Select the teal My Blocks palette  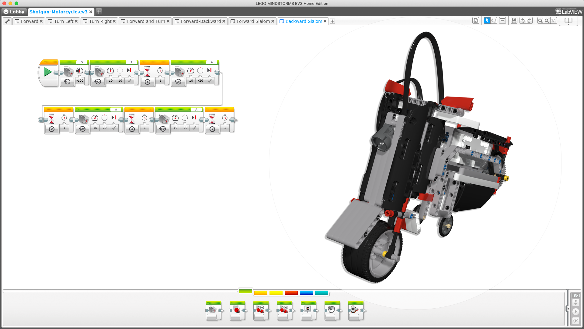click(x=322, y=293)
